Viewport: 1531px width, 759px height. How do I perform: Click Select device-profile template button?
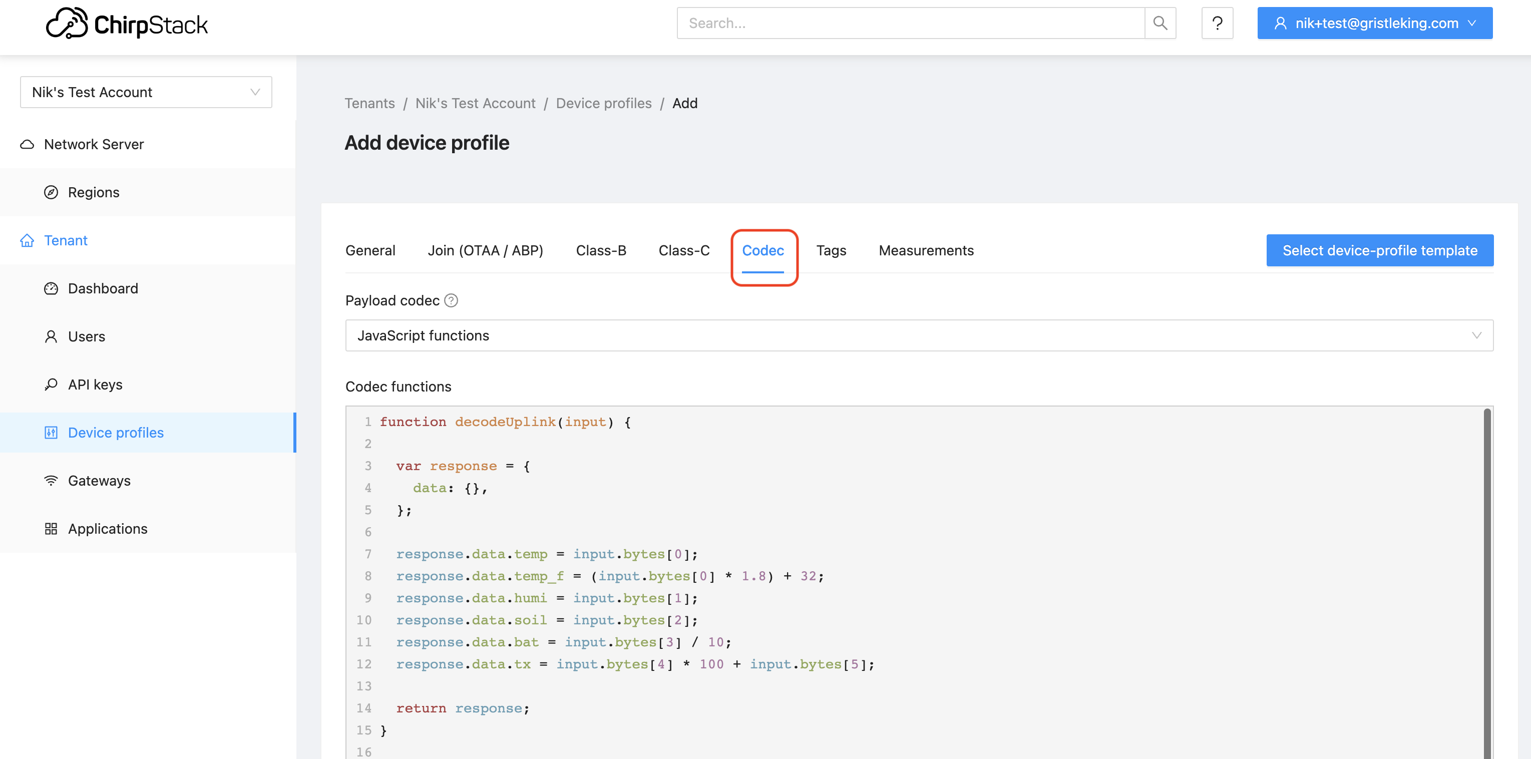pyautogui.click(x=1379, y=251)
